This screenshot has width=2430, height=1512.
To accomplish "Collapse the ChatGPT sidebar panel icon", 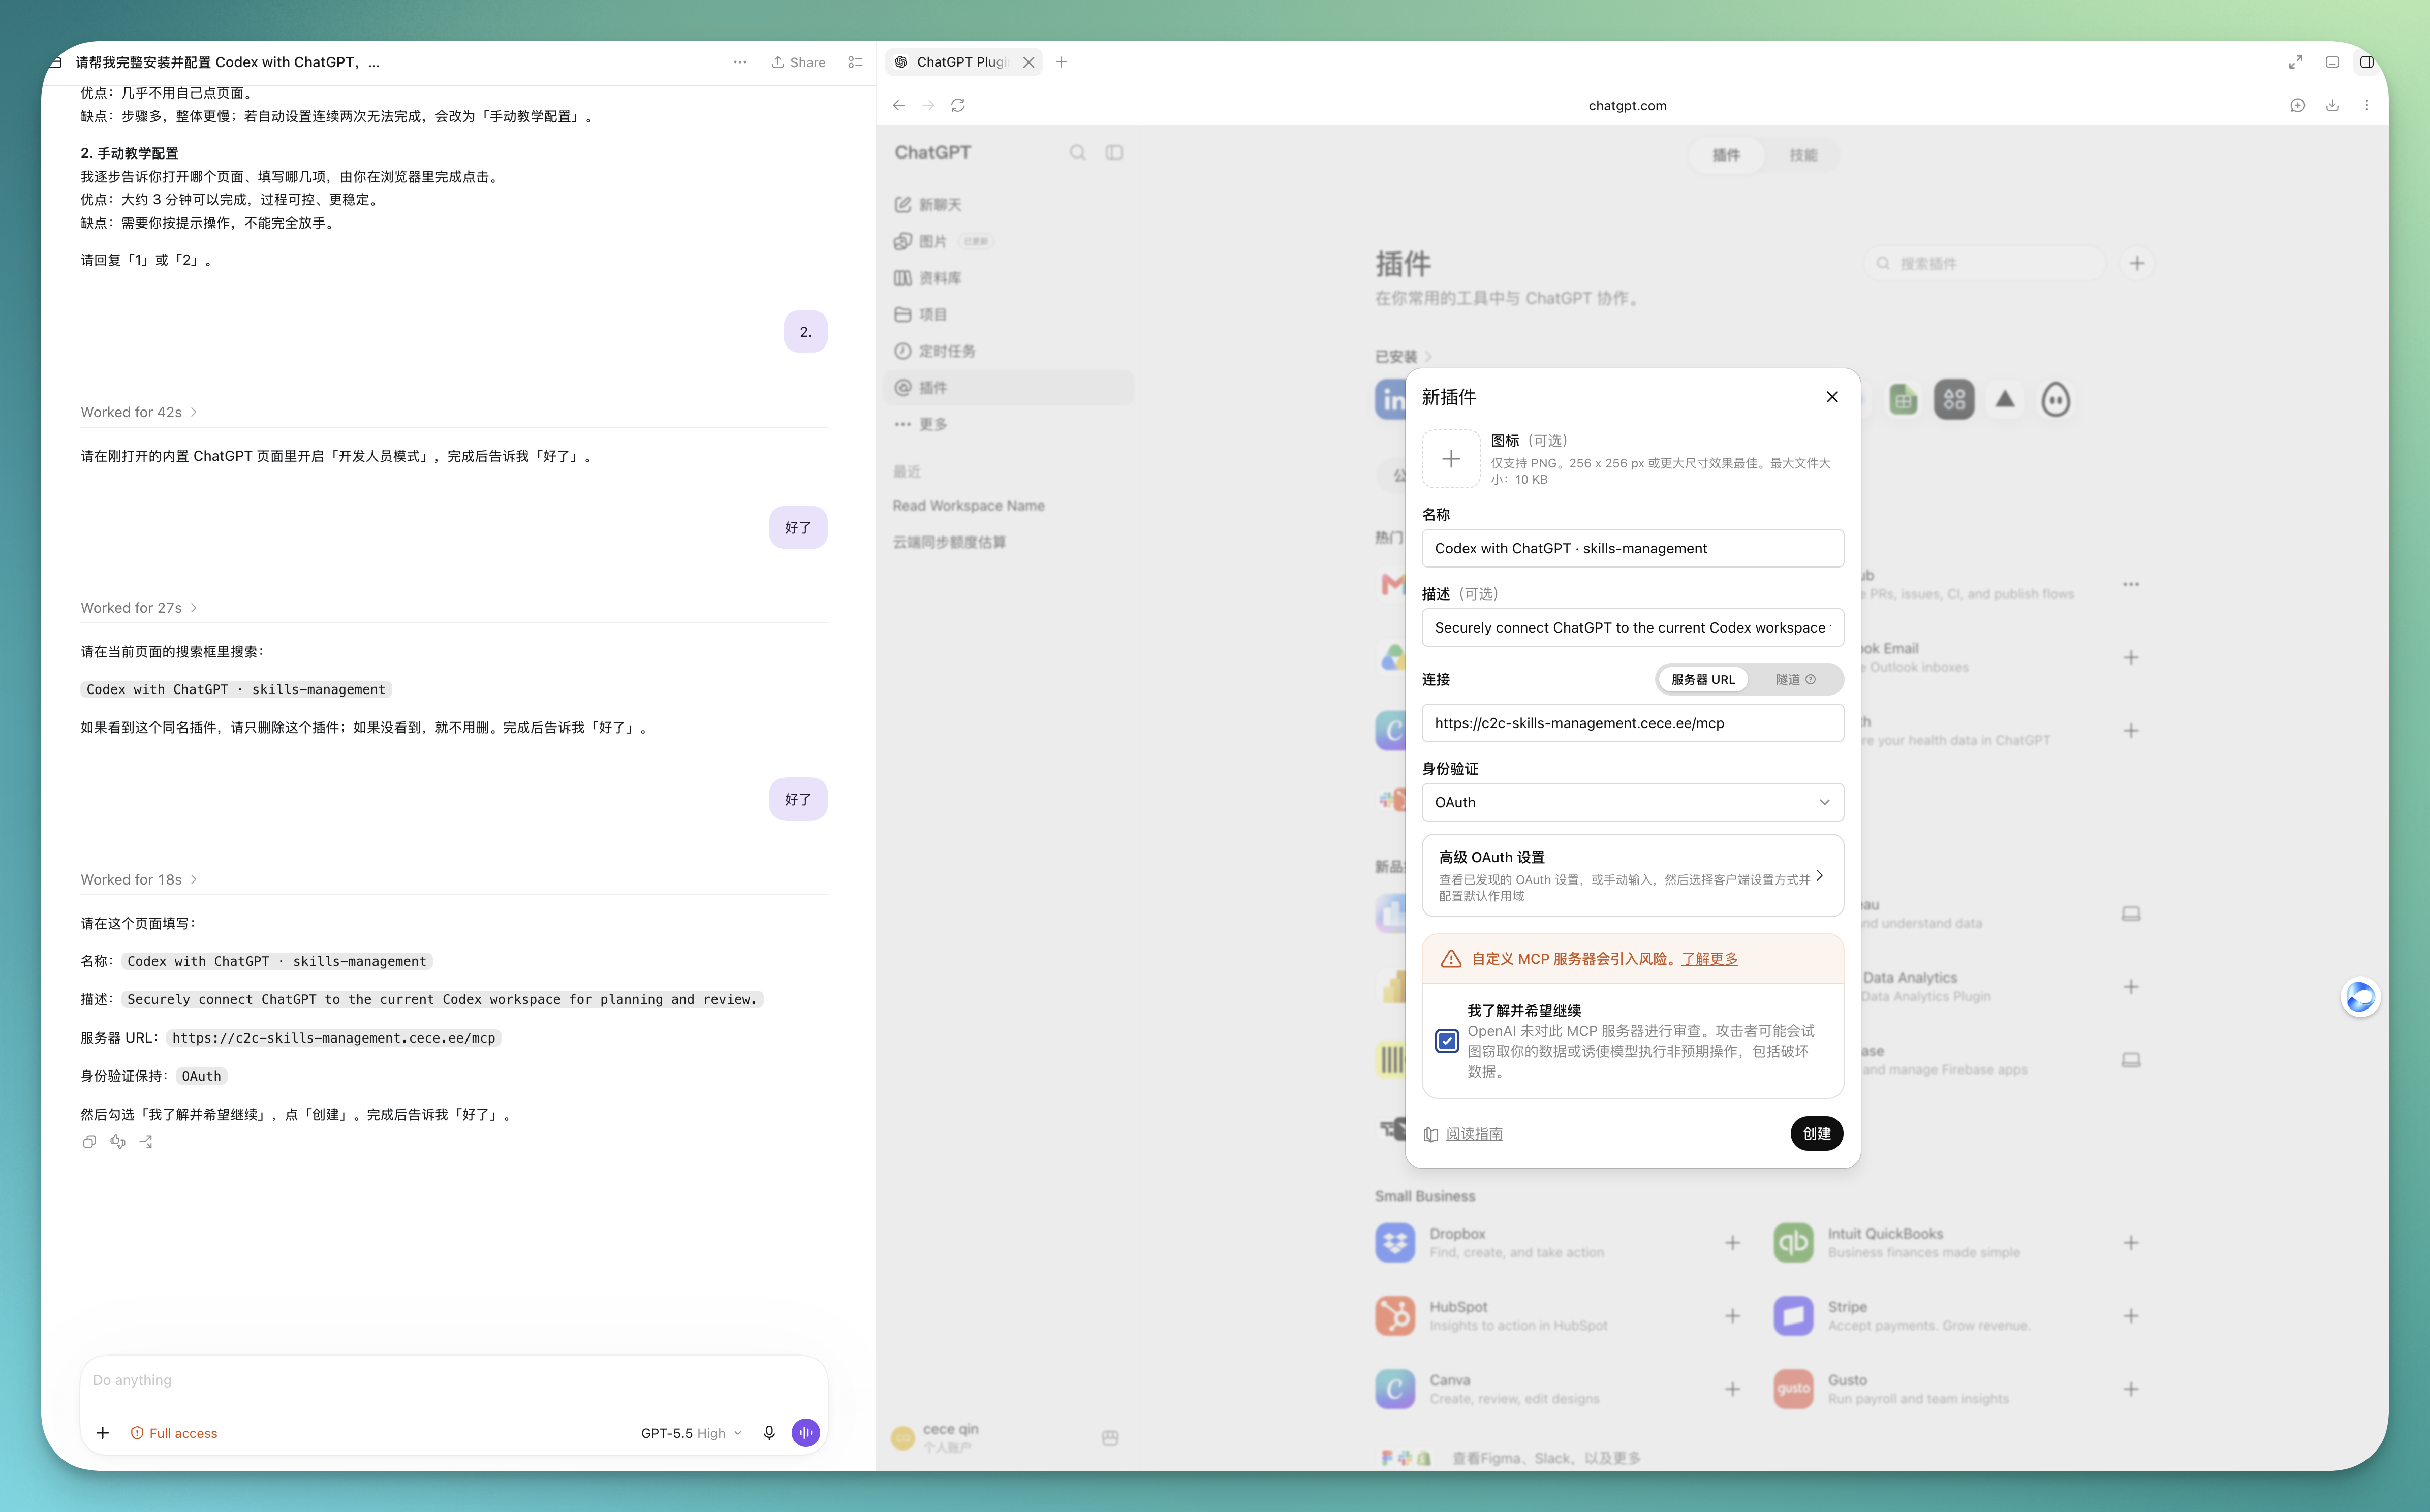I will (x=1114, y=152).
